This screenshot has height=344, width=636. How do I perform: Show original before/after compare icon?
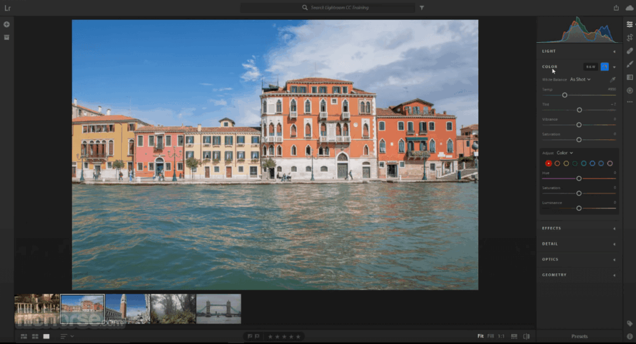pyautogui.click(x=527, y=337)
